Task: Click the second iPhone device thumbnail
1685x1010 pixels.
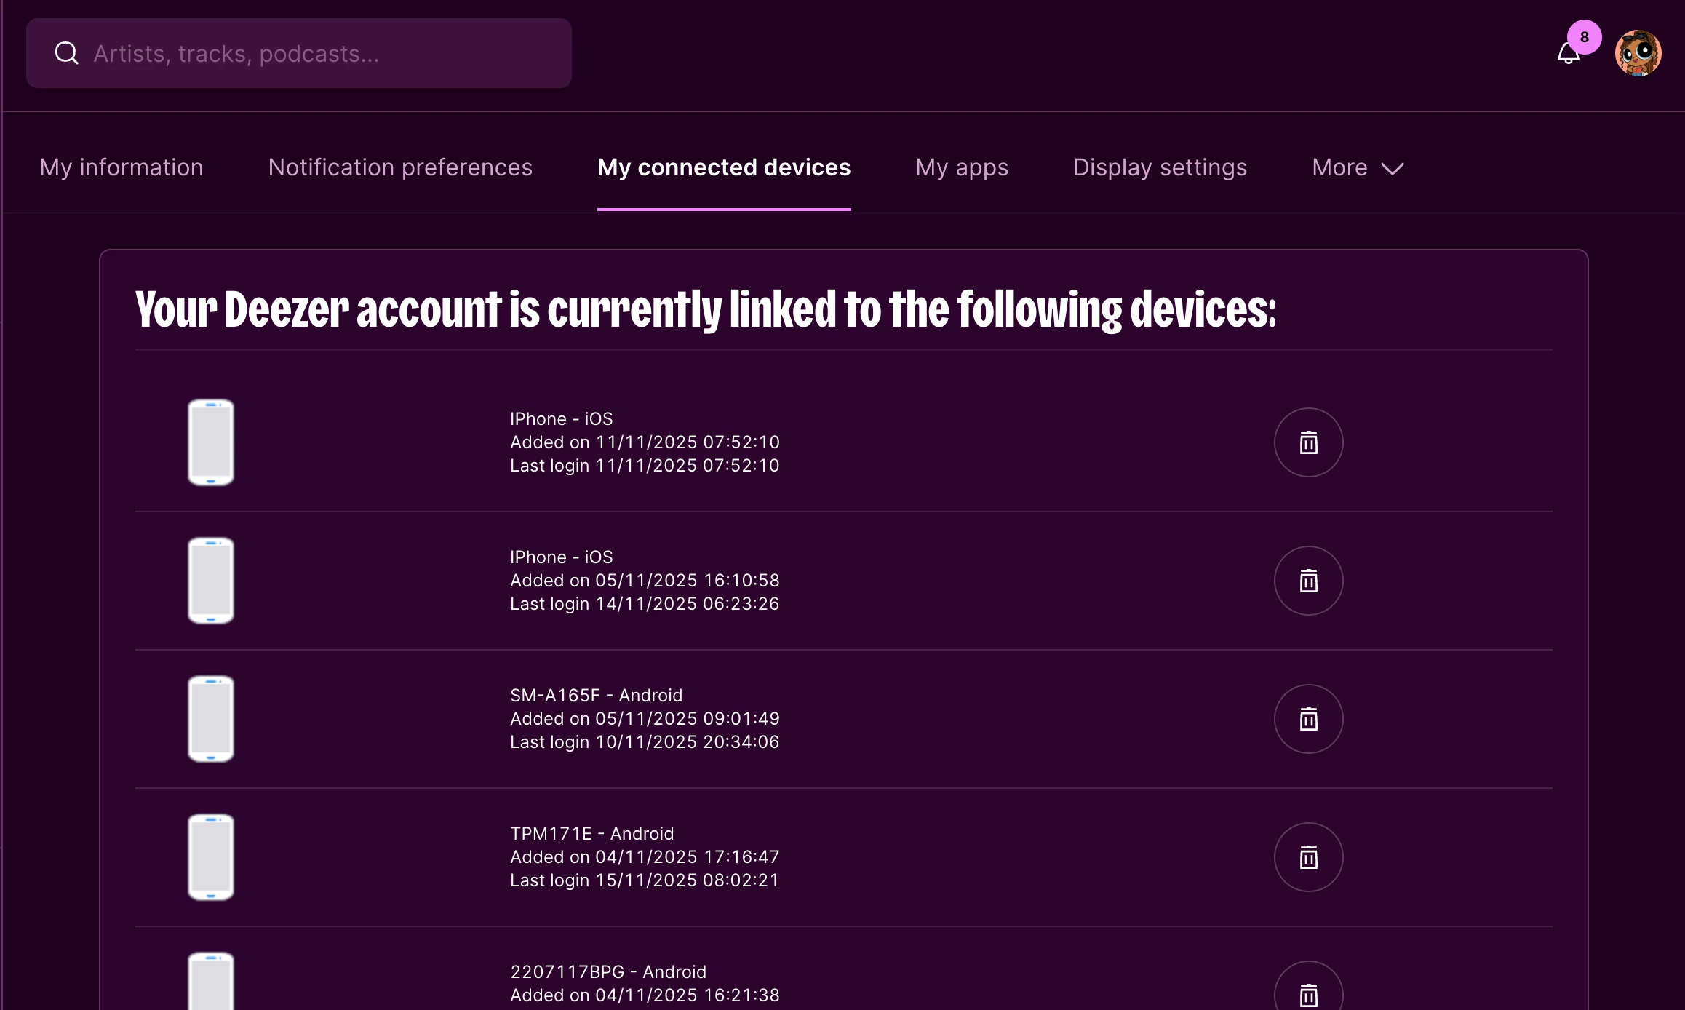Action: (211, 581)
